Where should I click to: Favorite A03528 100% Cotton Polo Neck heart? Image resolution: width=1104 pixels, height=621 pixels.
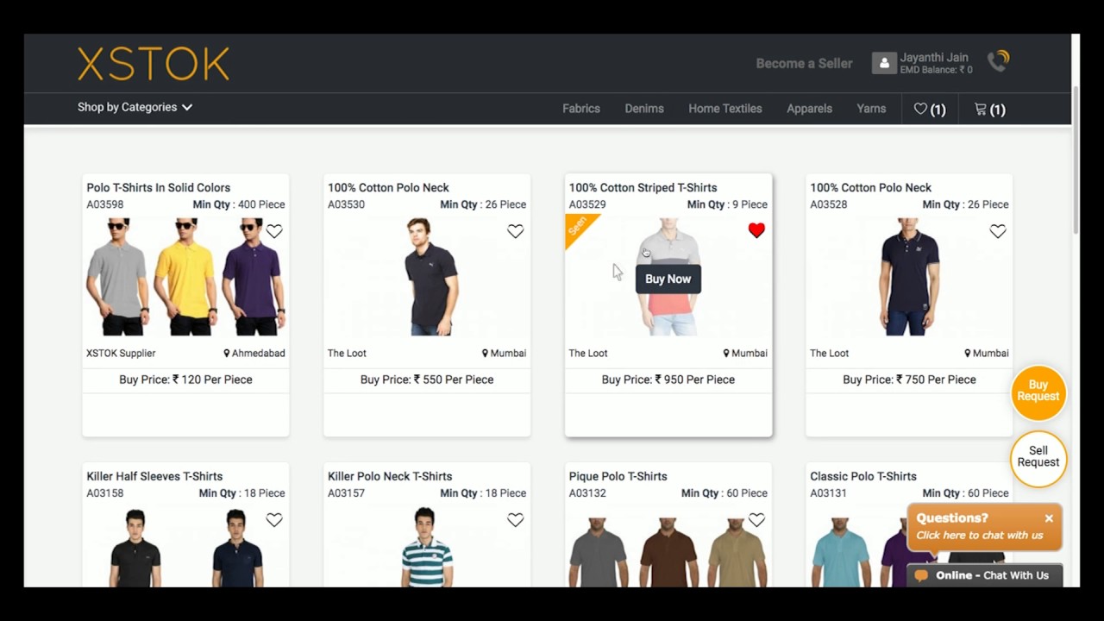998,231
